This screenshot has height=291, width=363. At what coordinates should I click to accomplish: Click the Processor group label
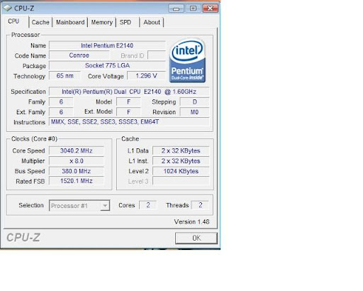point(26,35)
